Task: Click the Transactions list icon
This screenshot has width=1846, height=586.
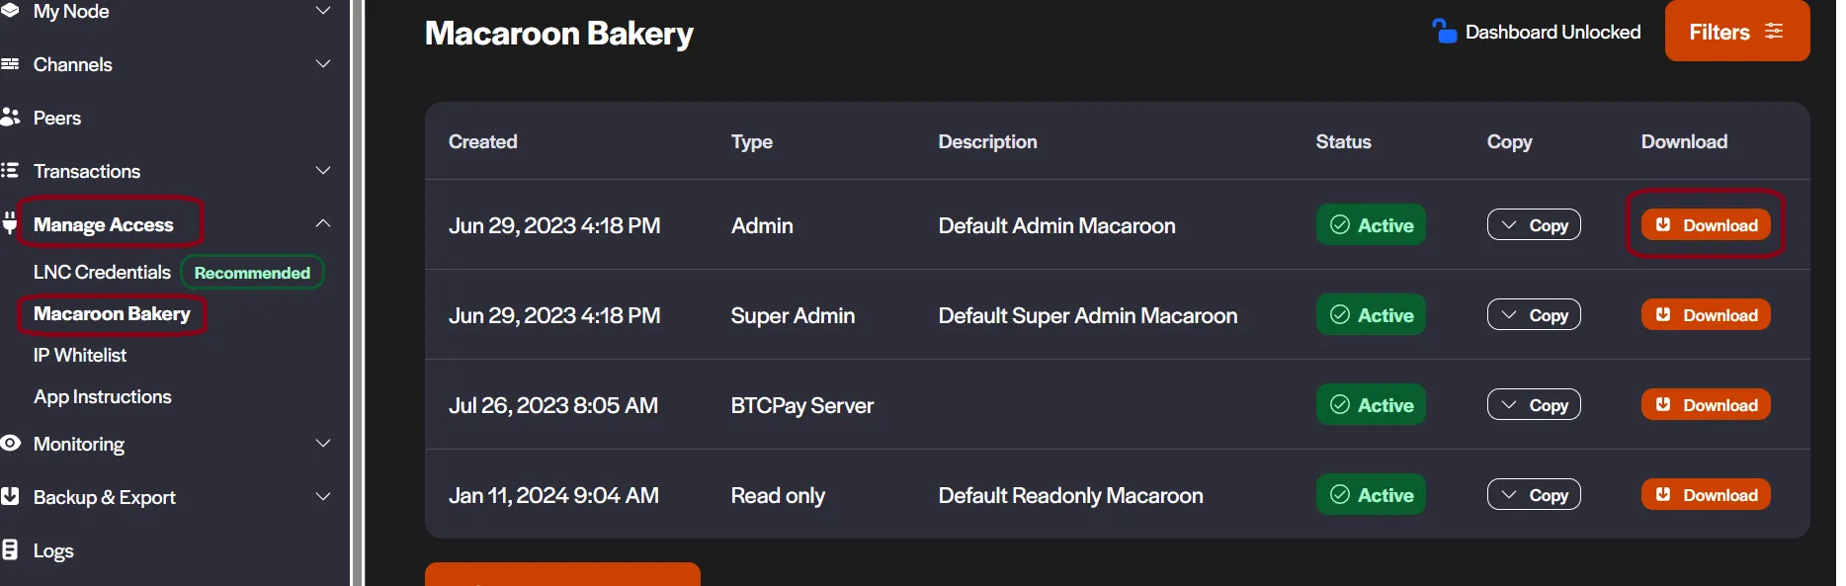Action: 10,170
